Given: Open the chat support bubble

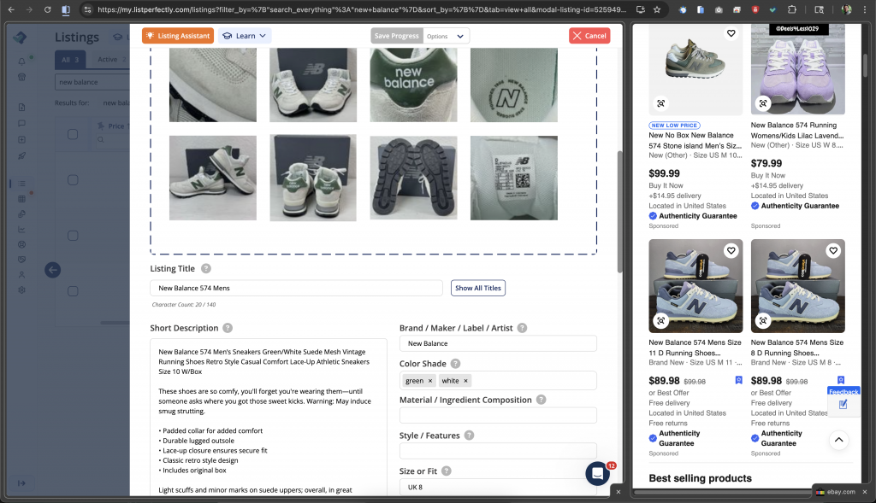Looking at the screenshot, I should (x=597, y=473).
